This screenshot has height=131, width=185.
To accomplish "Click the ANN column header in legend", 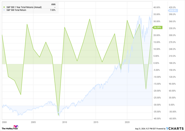I will pos(53,4).
